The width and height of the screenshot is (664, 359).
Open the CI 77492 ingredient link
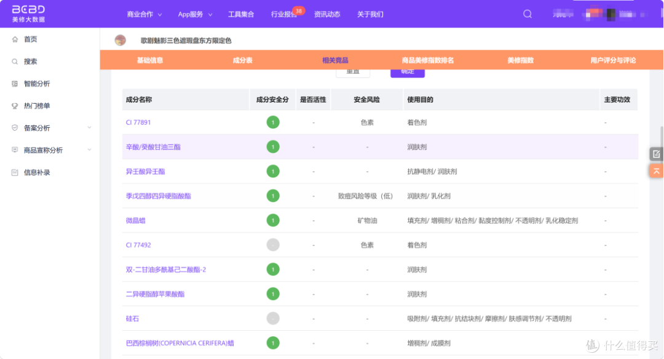pos(138,245)
